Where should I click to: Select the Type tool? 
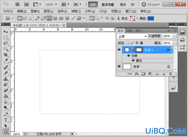click(x=6, y=120)
